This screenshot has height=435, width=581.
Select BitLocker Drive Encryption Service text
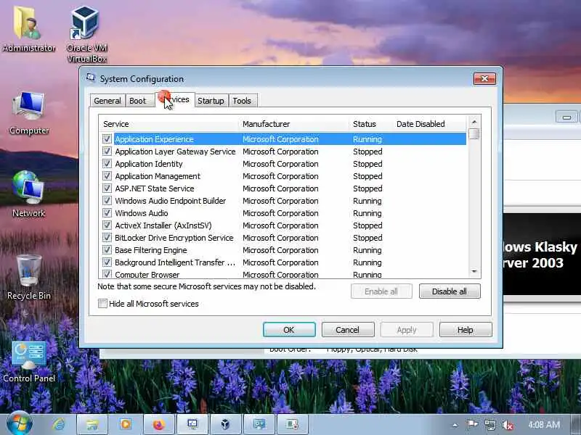(174, 238)
